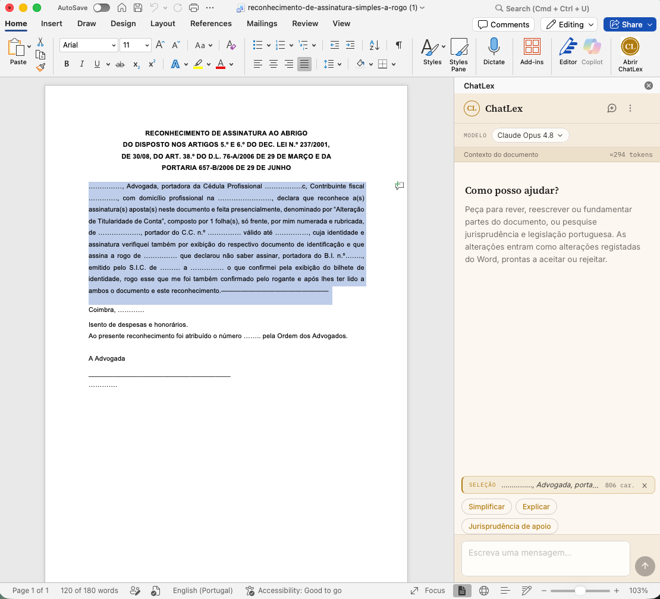Open the Change Case Aa dropdown
The height and width of the screenshot is (599, 660).
tap(203, 45)
